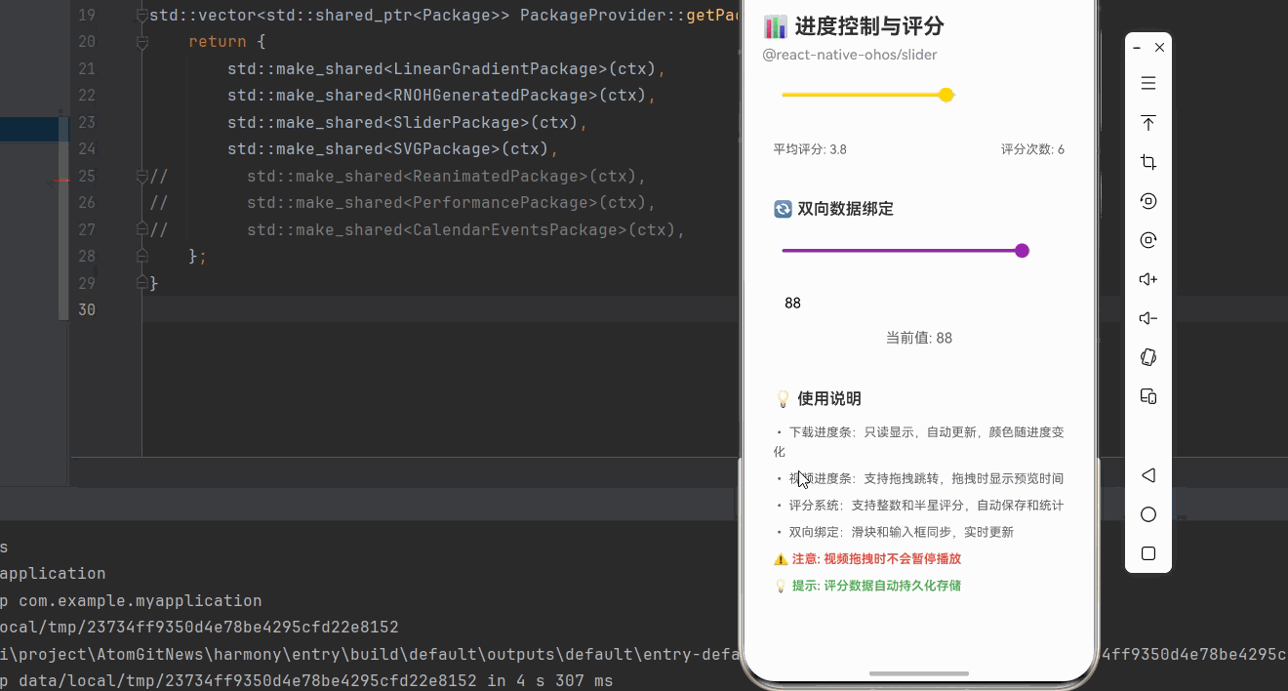The image size is (1288, 691).
Task: Rotate emulator screen counterclockwise
Action: (1148, 201)
